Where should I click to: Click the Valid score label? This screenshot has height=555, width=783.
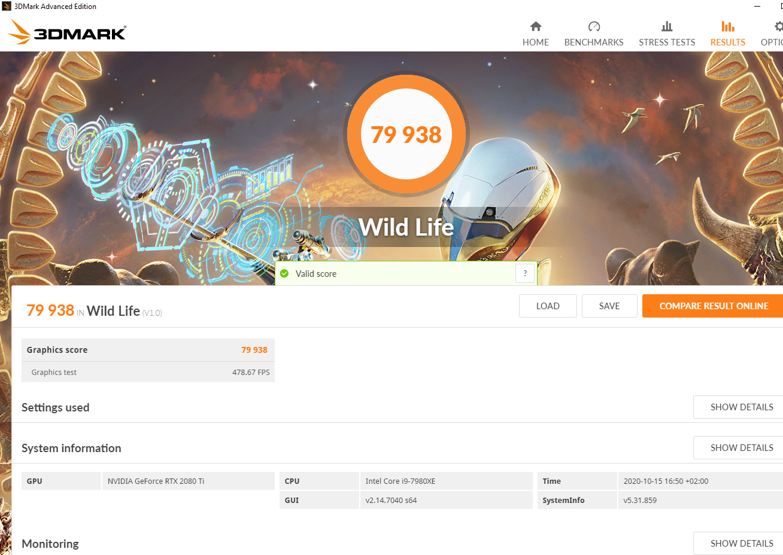tap(316, 274)
